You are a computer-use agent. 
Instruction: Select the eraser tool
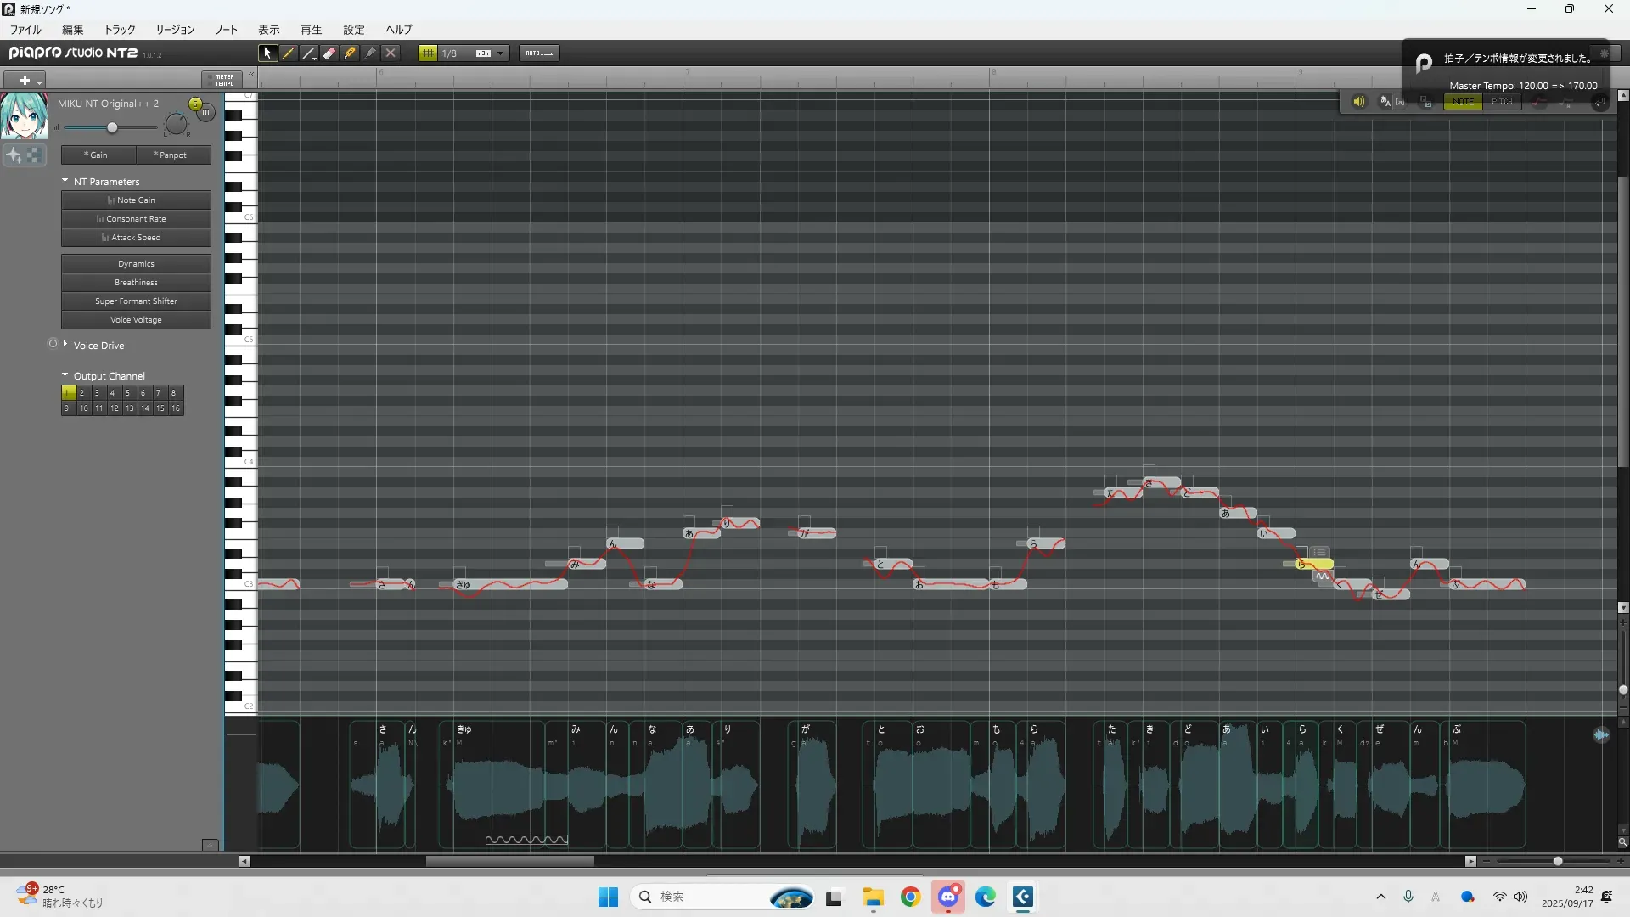click(329, 53)
